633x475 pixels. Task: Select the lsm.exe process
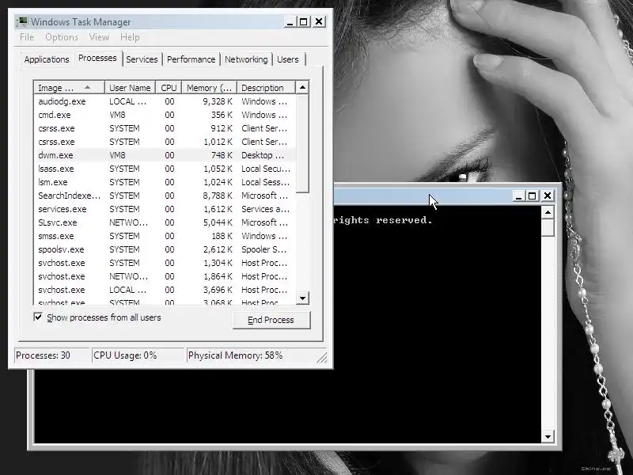point(165,182)
